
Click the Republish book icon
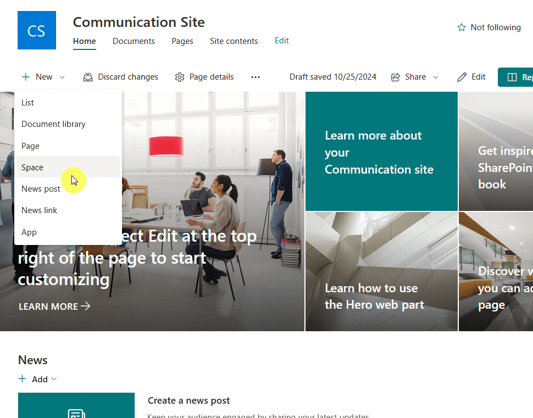[x=512, y=77]
